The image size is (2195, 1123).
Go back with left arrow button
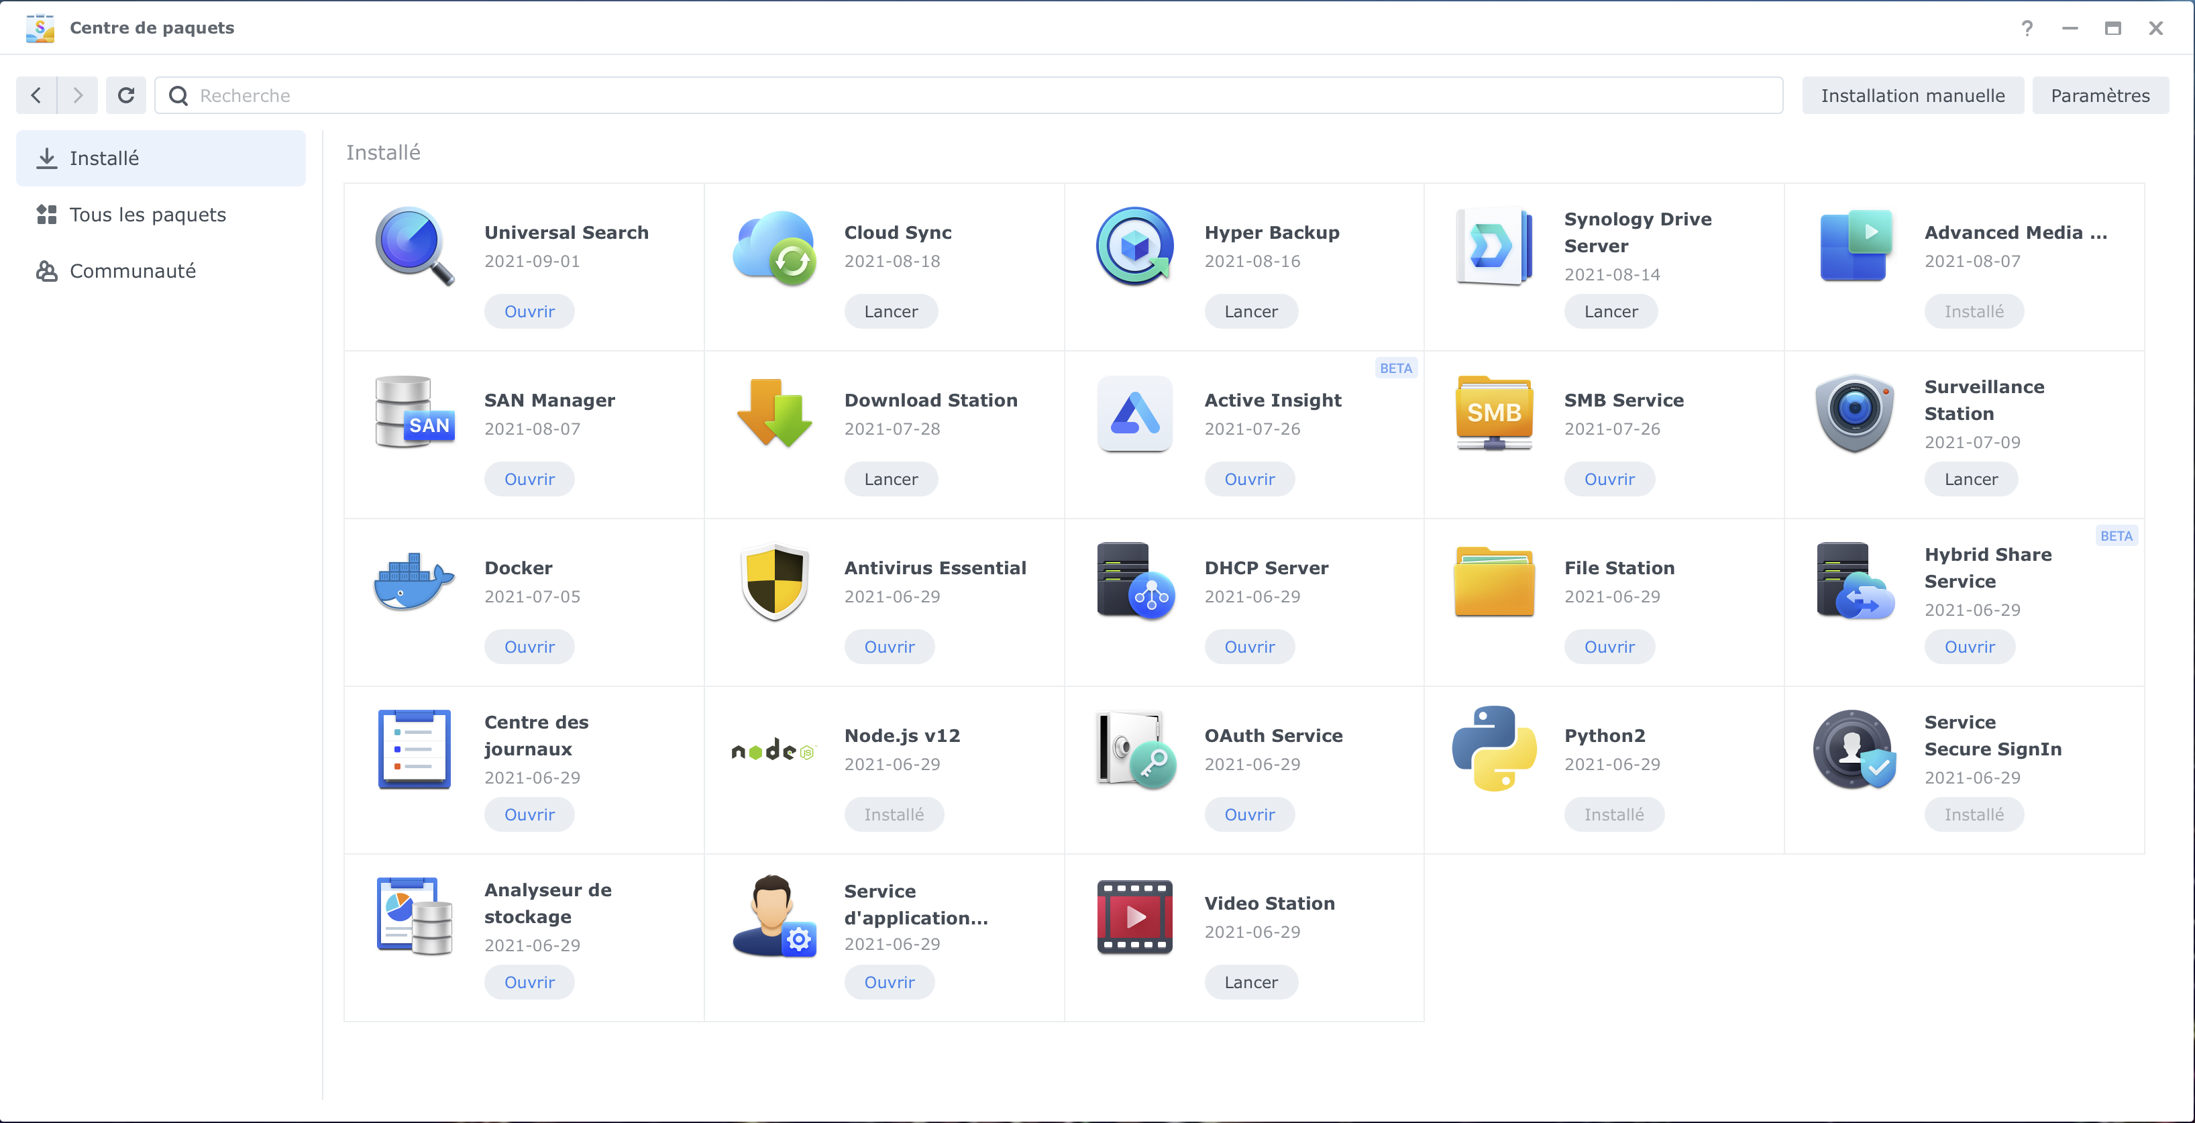tap(37, 95)
